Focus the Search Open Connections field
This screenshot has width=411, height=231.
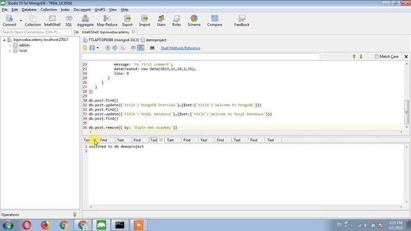pos(37,32)
